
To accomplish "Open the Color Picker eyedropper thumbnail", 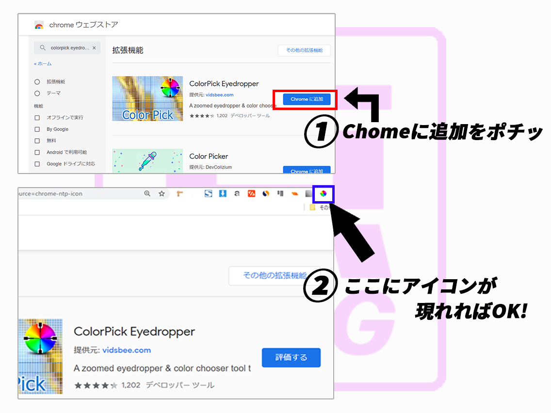I will pyautogui.click(x=147, y=161).
